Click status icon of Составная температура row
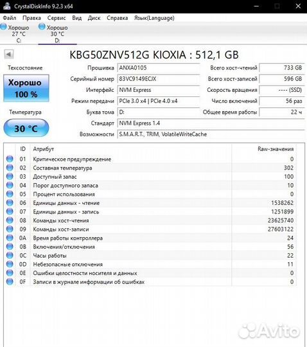Screen dimensions: 307x347 pos(10,168)
